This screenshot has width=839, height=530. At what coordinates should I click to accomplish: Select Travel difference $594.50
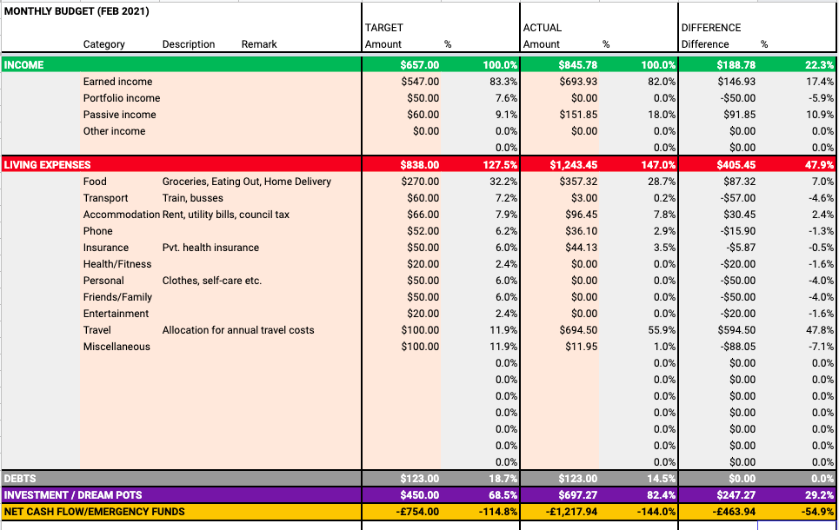[736, 330]
